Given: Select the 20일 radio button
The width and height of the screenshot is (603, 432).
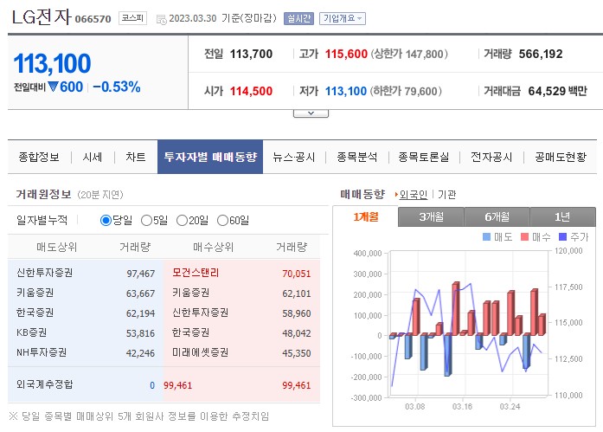Looking at the screenshot, I should [x=182, y=221].
